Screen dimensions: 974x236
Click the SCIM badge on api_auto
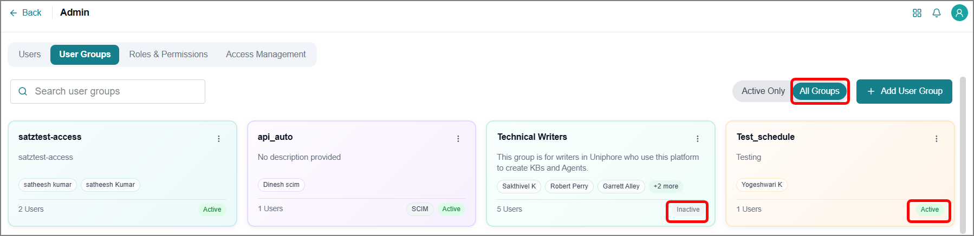tap(420, 209)
